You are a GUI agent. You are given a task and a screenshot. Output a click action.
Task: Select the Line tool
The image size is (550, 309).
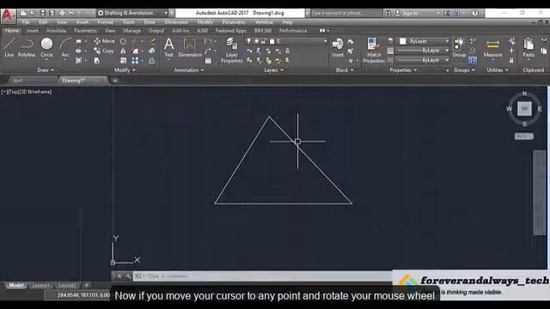click(x=9, y=47)
